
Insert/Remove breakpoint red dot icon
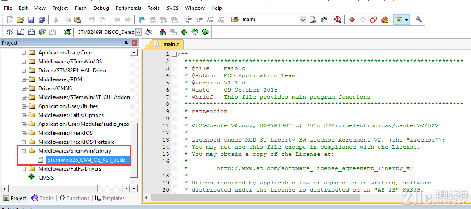[352, 20]
